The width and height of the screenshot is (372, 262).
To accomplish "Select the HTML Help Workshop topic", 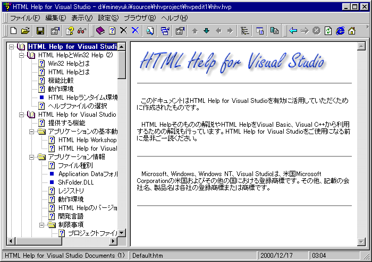I will point(88,140).
